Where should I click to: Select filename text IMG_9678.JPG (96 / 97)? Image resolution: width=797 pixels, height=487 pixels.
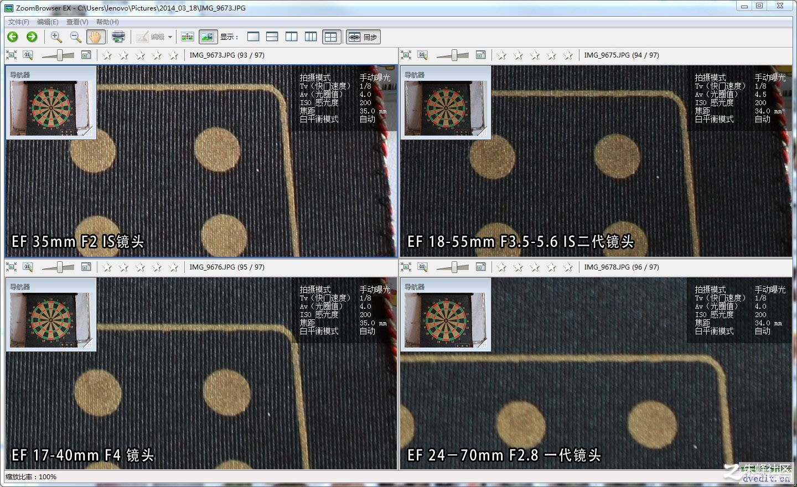(x=622, y=267)
